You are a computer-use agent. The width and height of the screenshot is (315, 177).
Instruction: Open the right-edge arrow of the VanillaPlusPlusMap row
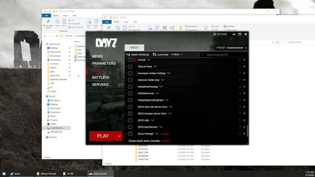(244, 87)
